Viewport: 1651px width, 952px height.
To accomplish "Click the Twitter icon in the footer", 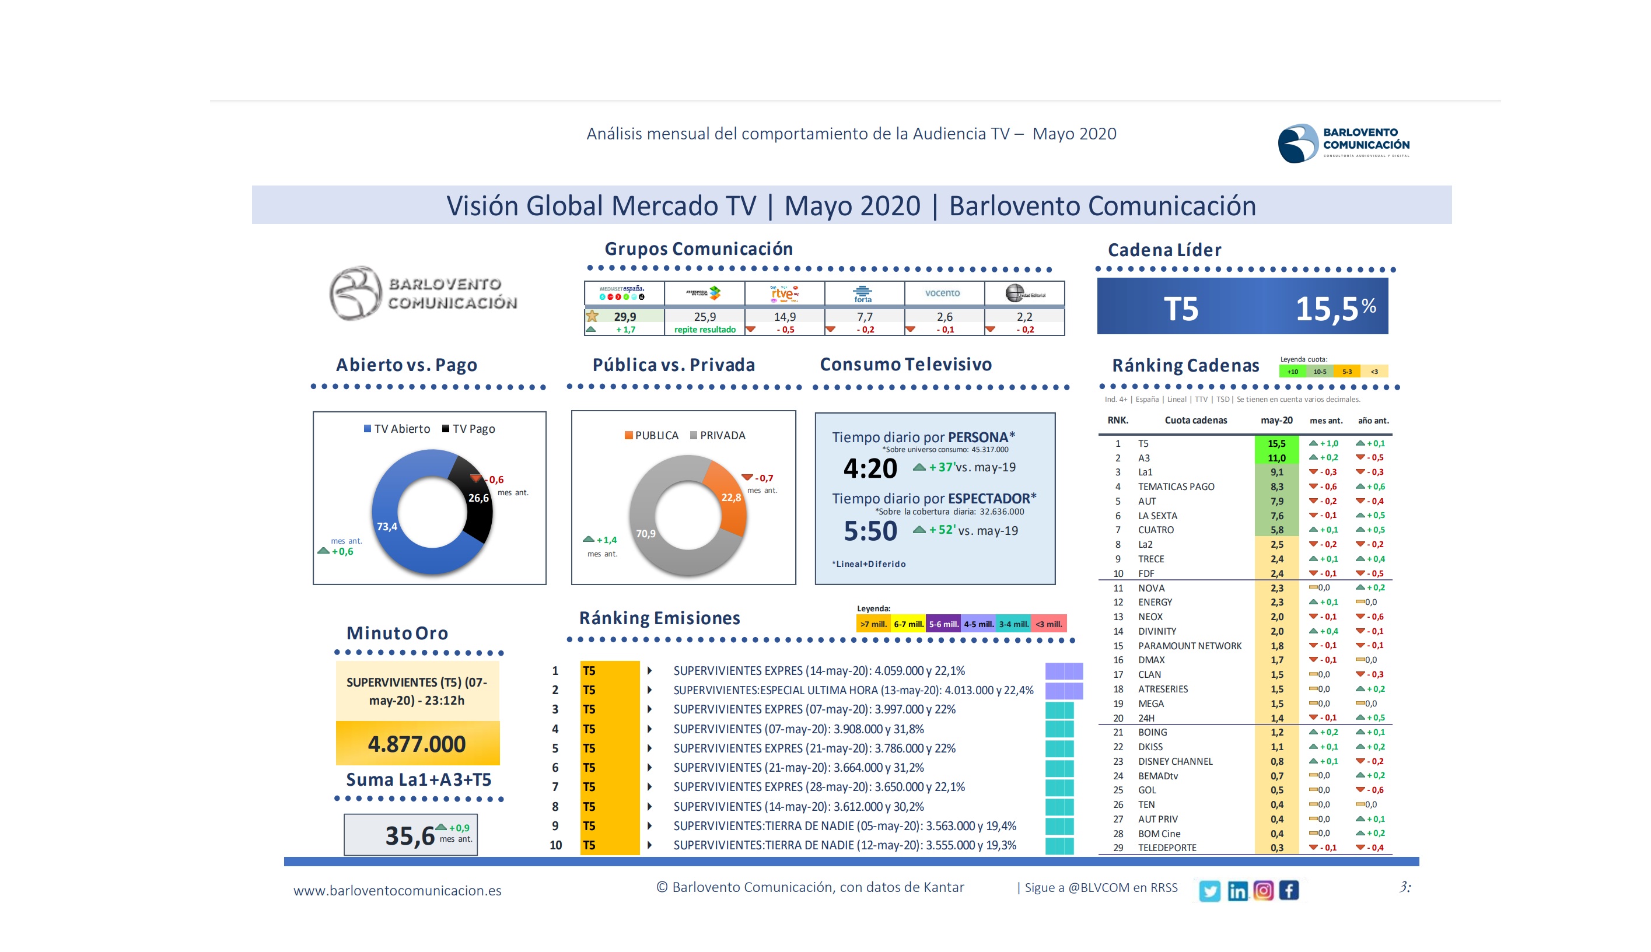I will pos(1209,891).
